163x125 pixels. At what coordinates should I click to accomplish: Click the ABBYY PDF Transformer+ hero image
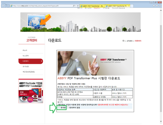[95, 63]
